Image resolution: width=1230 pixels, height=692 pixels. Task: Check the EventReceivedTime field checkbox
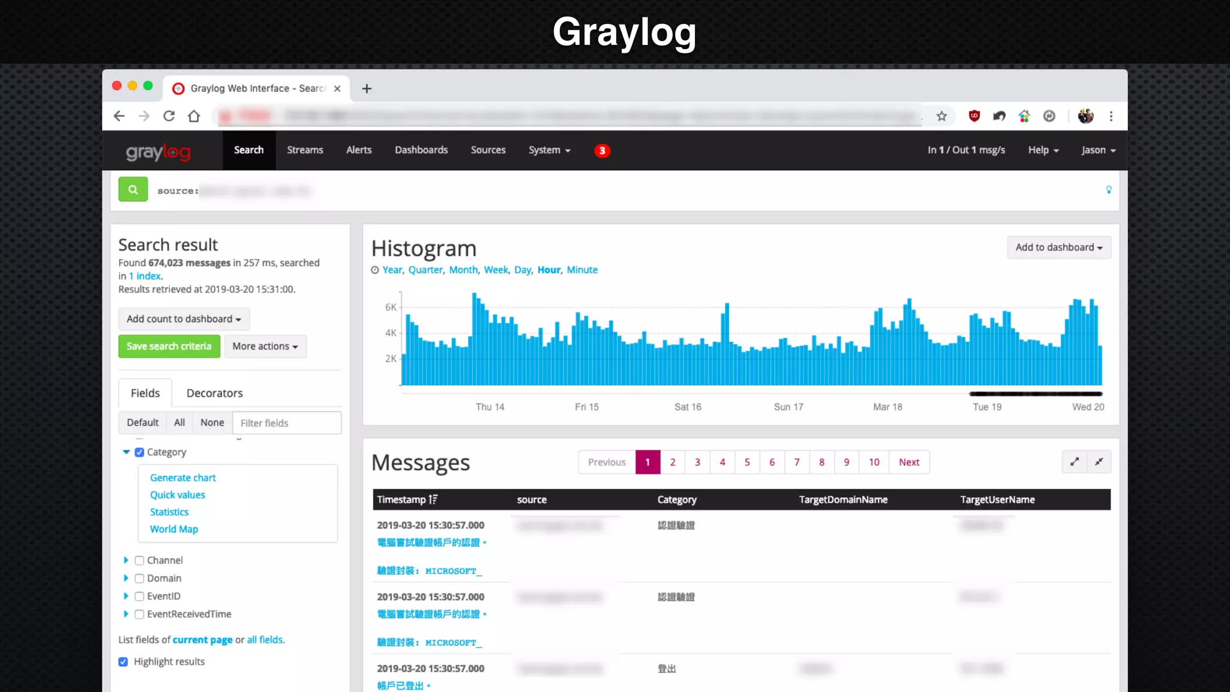pos(139,615)
